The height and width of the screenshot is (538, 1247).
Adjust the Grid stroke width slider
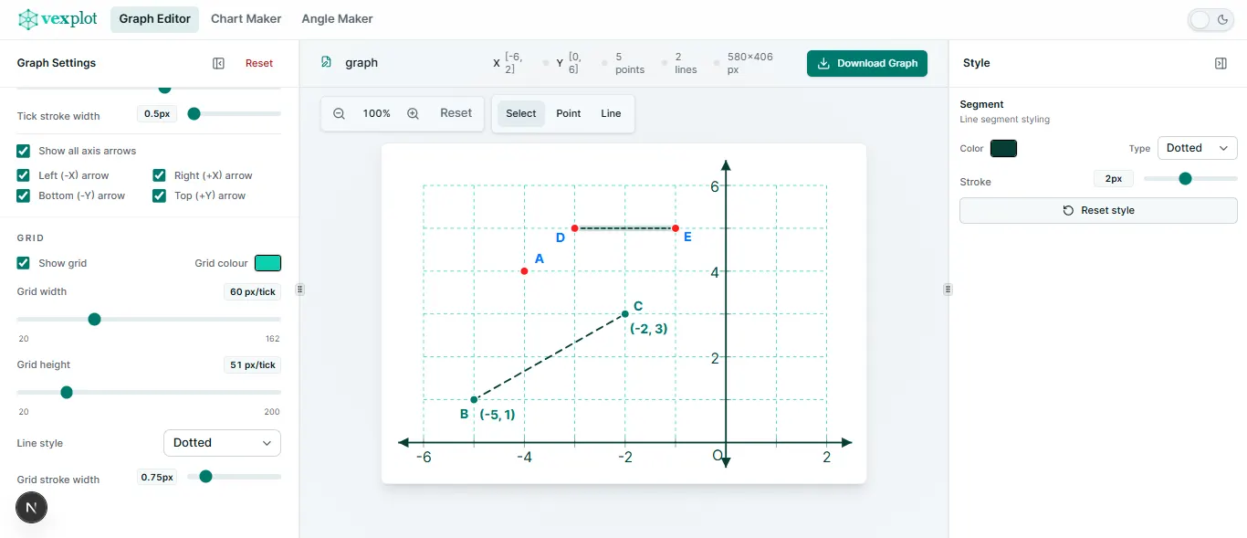click(x=234, y=476)
